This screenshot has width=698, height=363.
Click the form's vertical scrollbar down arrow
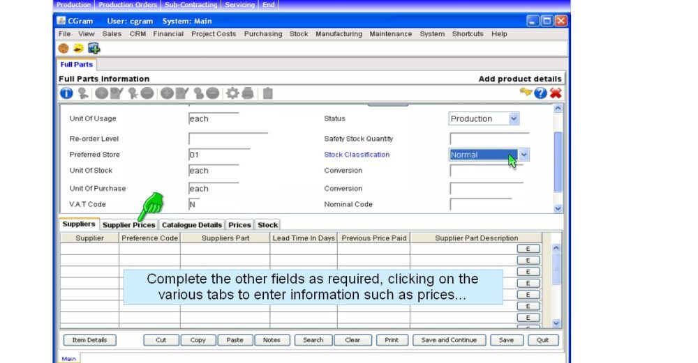pos(557,208)
